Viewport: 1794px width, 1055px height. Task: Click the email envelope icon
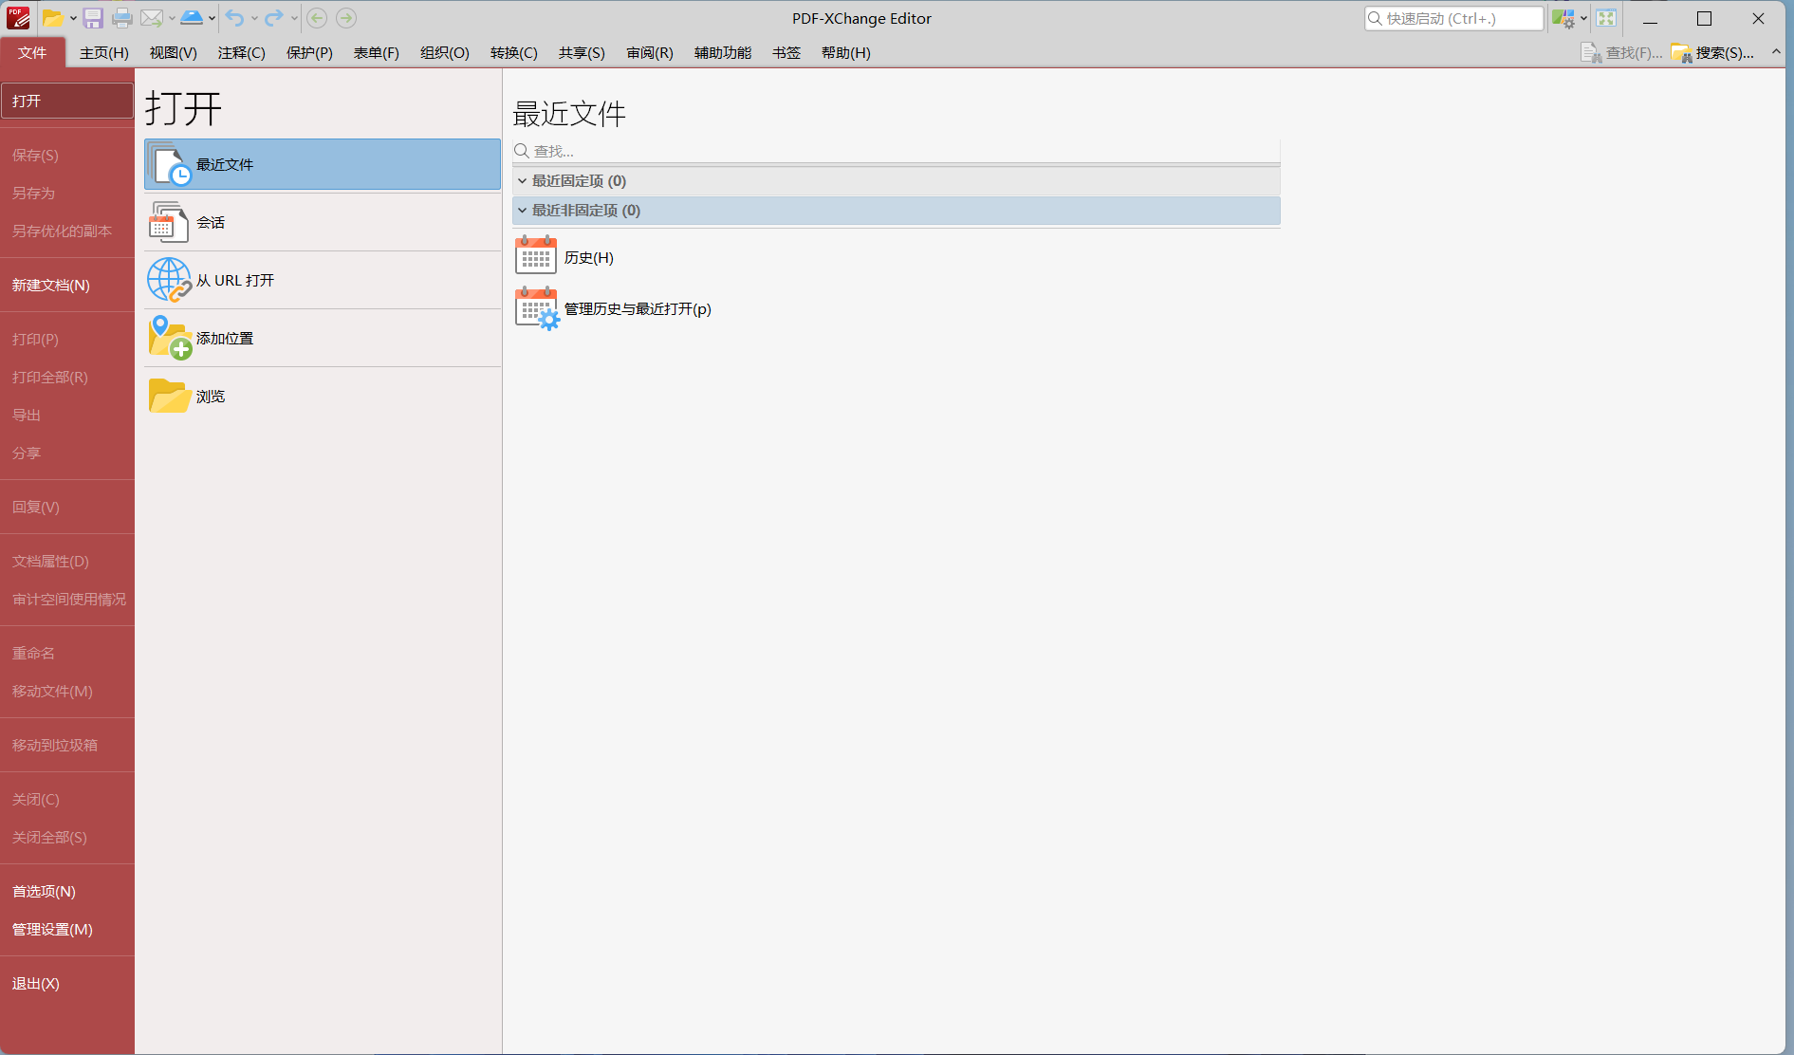pyautogui.click(x=151, y=18)
